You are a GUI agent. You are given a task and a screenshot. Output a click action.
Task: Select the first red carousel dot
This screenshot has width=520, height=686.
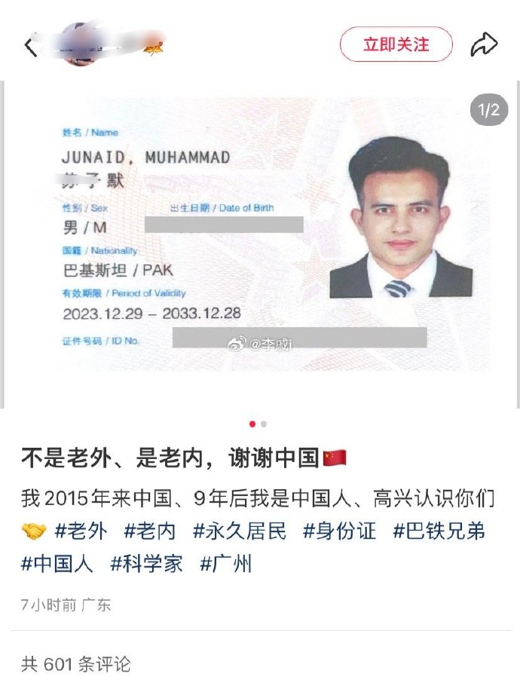tap(252, 424)
